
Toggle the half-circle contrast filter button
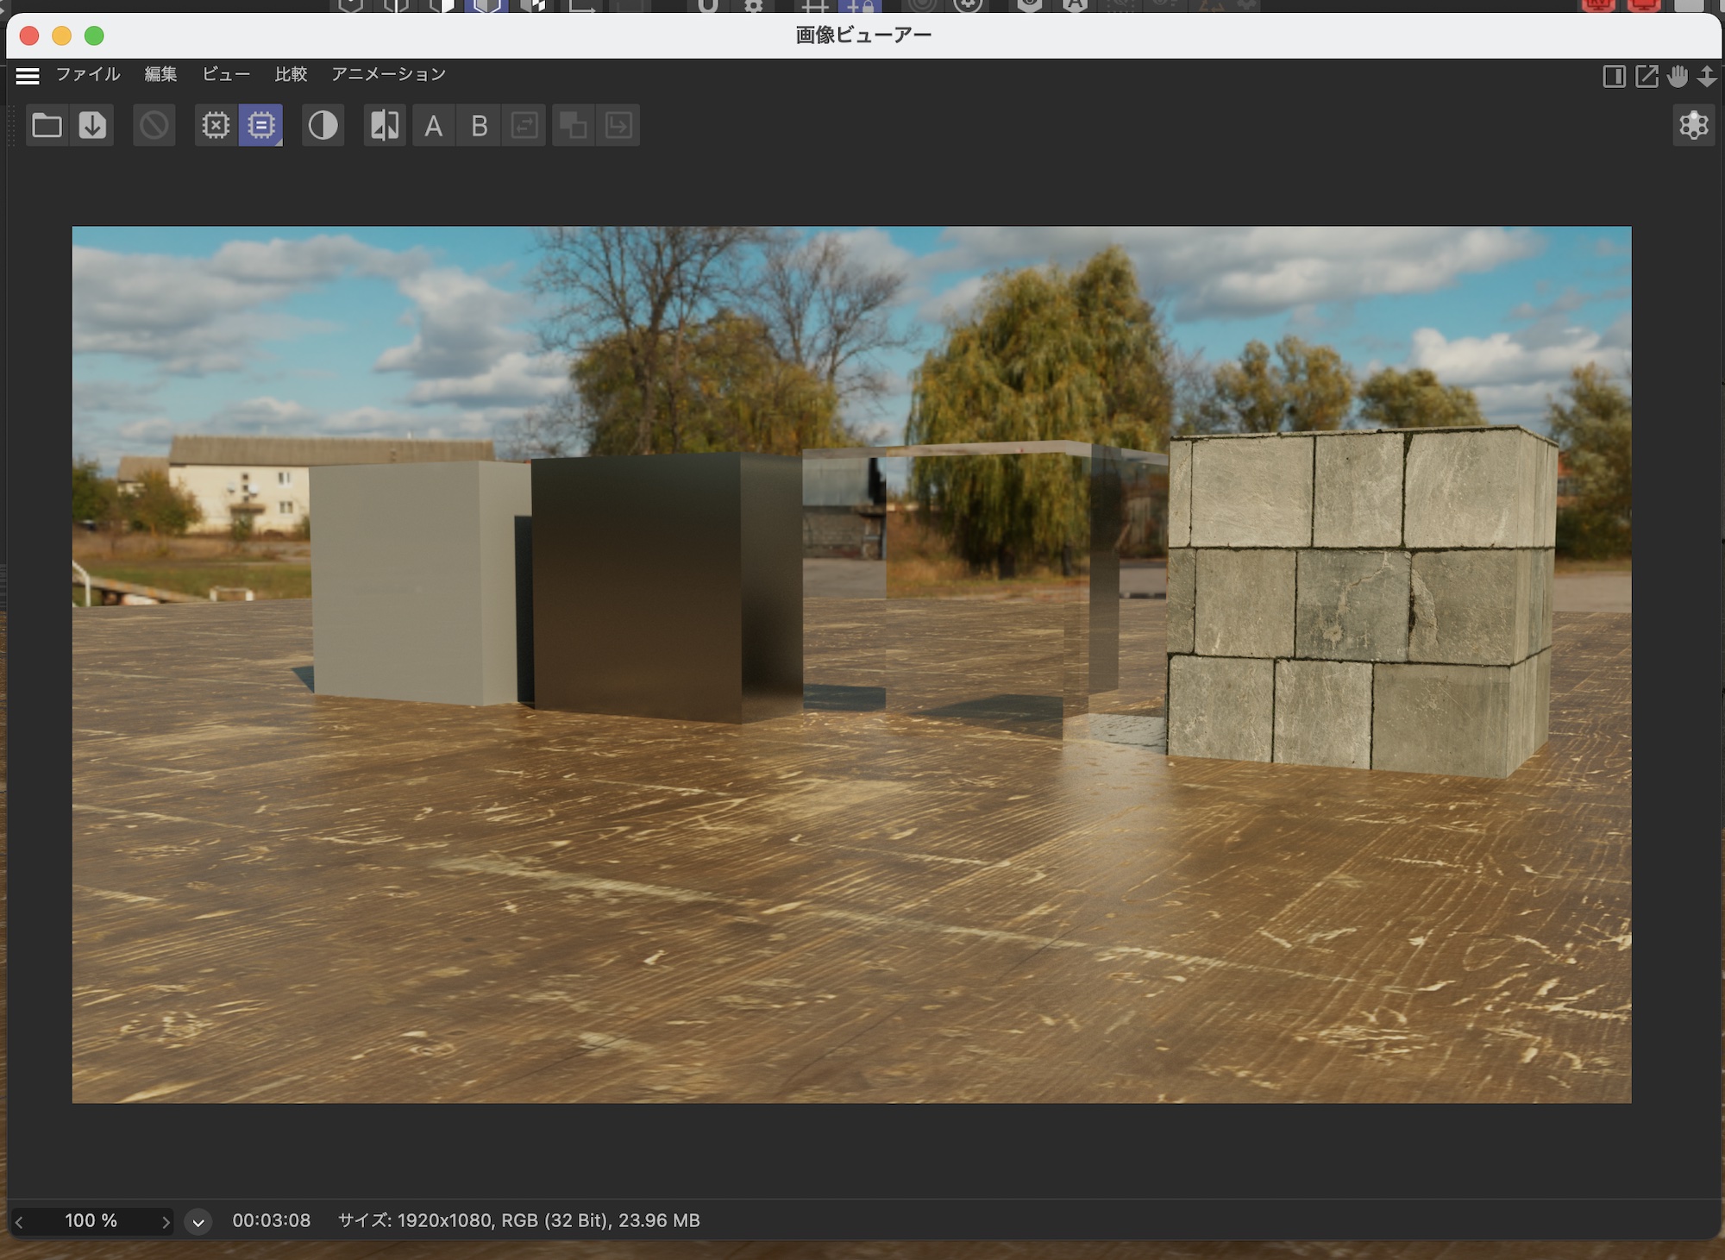tap(323, 126)
